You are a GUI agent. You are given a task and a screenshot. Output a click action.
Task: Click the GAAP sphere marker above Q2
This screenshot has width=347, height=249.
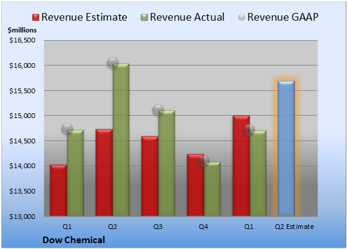pos(113,63)
